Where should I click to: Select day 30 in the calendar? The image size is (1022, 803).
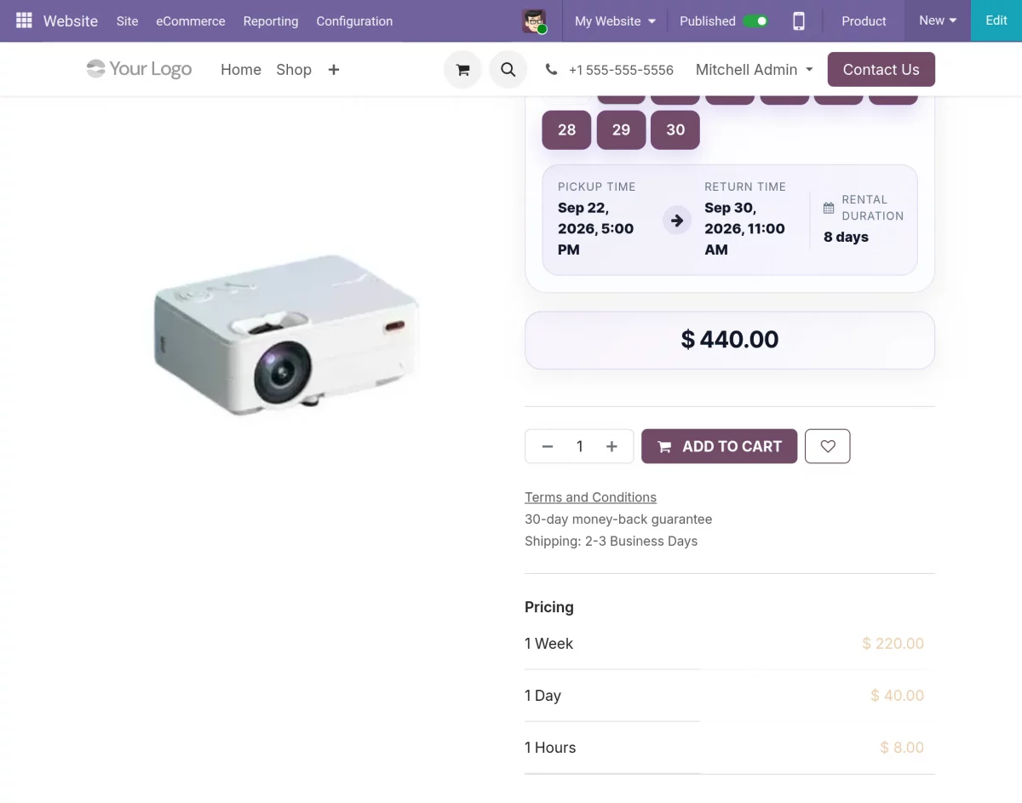pos(675,129)
